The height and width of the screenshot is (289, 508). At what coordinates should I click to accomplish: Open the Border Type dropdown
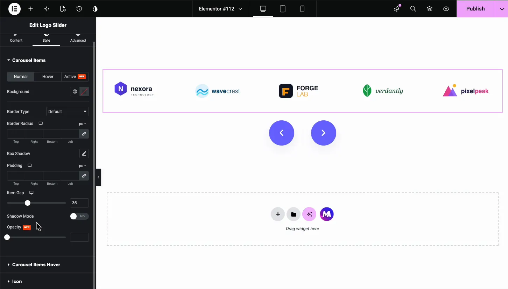[68, 112]
